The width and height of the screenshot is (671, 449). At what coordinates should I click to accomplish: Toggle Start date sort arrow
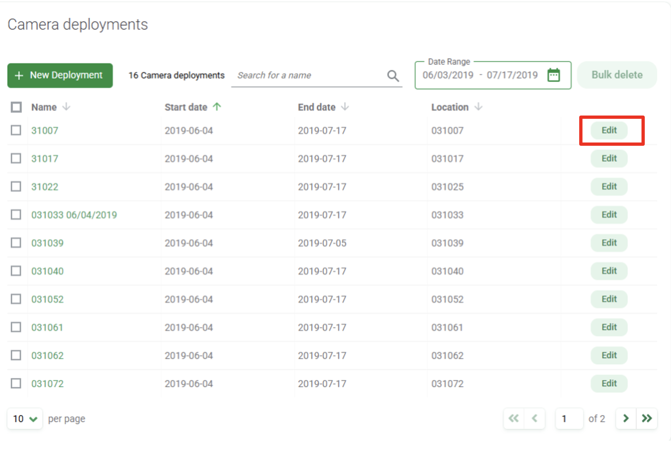(x=217, y=107)
